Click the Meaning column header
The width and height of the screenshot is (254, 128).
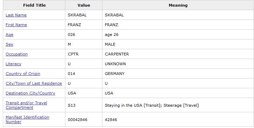point(178,5)
